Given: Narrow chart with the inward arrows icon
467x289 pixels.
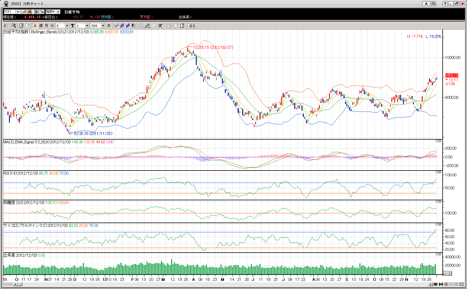Looking at the screenshot, I should 441,284.
